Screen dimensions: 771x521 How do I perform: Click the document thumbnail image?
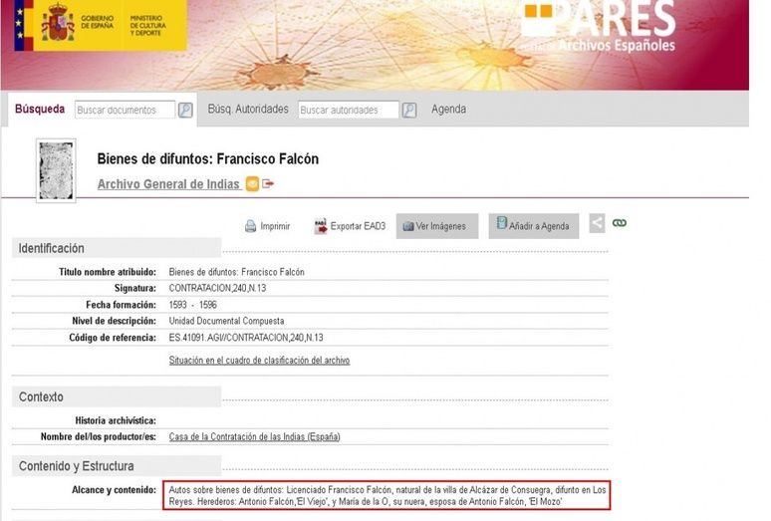tap(56, 169)
